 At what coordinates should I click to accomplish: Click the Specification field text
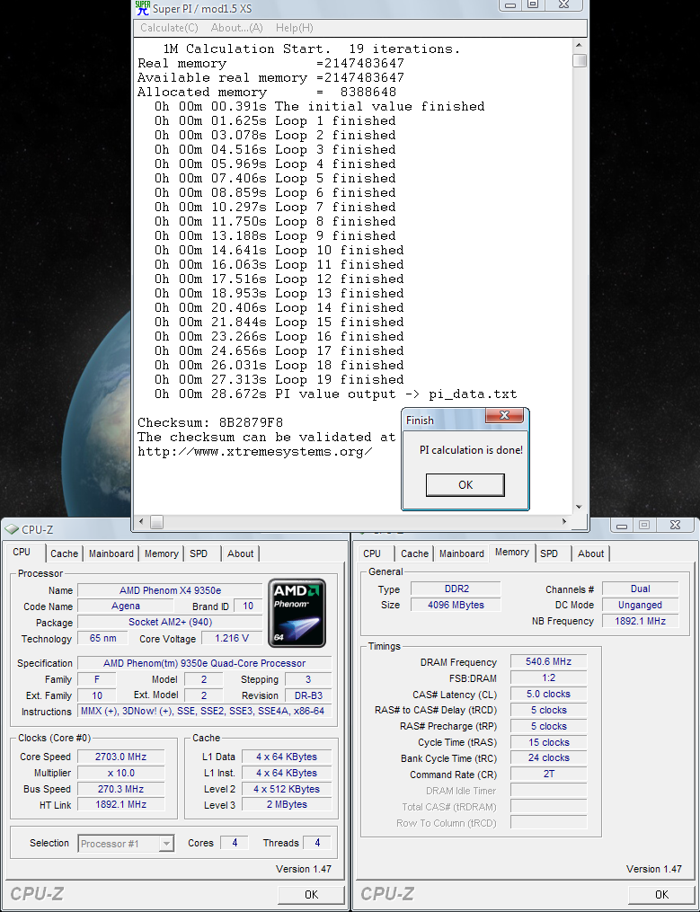coord(204,663)
